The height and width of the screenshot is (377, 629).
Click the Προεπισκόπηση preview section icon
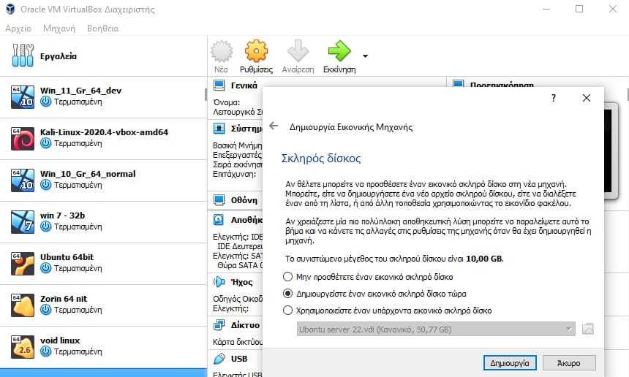458,84
